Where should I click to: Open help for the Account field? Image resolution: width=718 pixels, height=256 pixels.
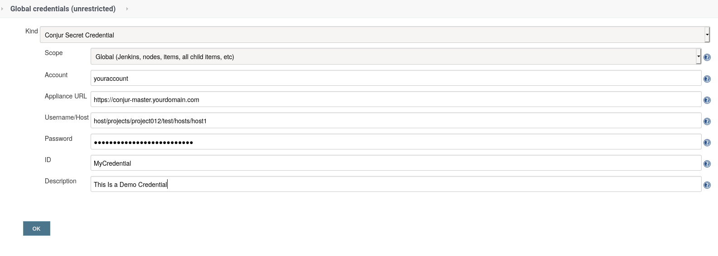coord(707,79)
